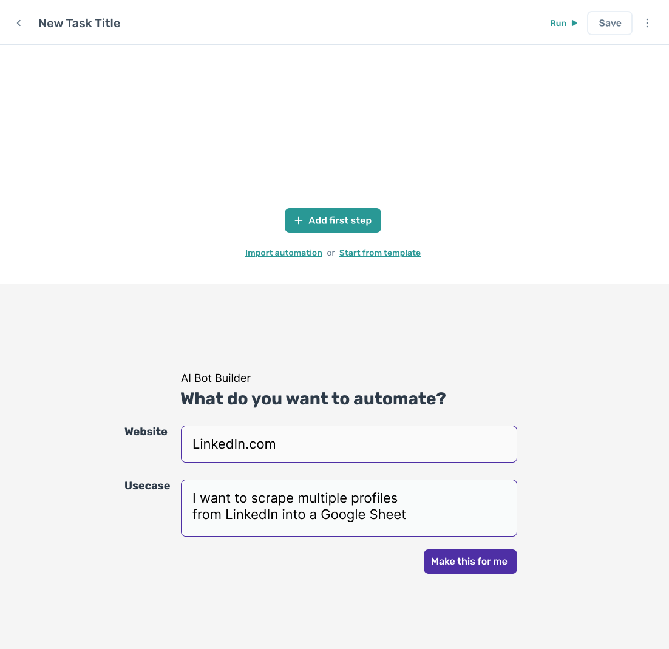
Task: Click the Website field label
Action: [x=146, y=432]
